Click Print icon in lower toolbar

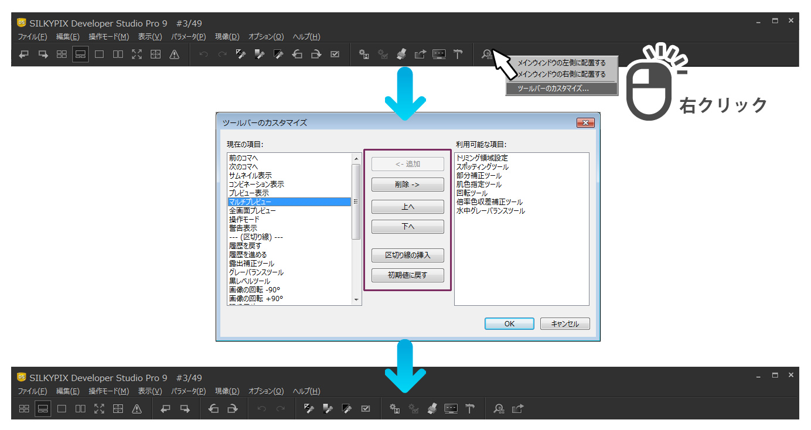pyautogui.click(x=432, y=409)
